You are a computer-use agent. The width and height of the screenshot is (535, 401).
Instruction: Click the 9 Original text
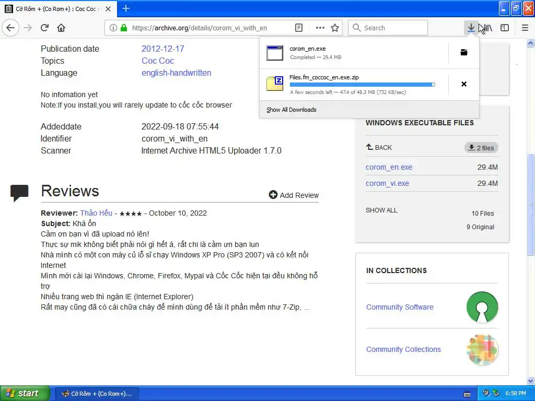pyautogui.click(x=480, y=227)
